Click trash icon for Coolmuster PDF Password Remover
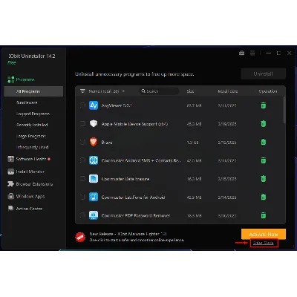Image resolution: width=297 pixels, height=297 pixels. 264,215
